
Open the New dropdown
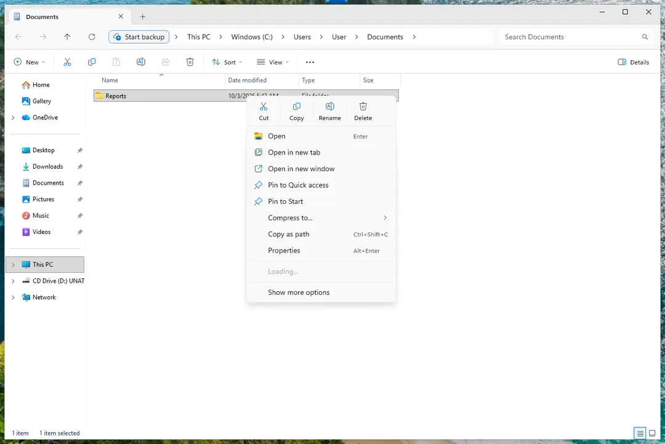click(x=30, y=62)
